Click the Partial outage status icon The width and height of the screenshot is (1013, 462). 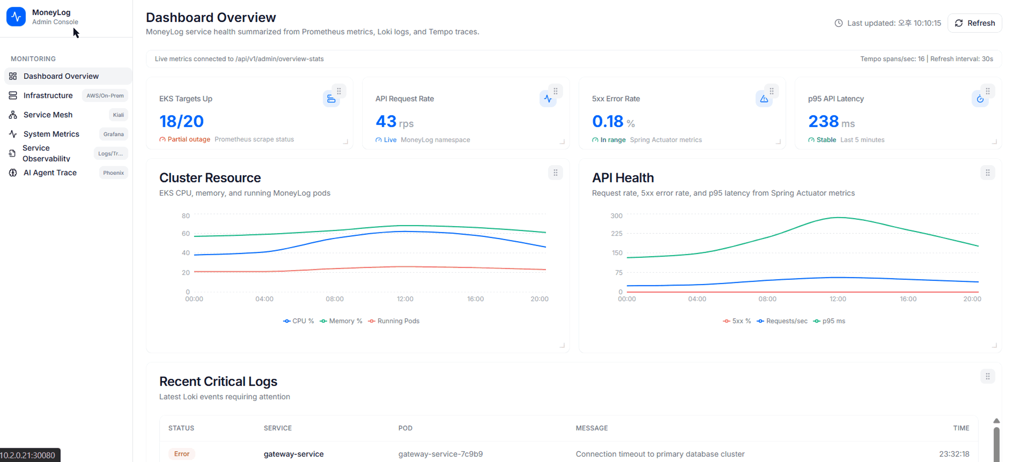tap(162, 139)
